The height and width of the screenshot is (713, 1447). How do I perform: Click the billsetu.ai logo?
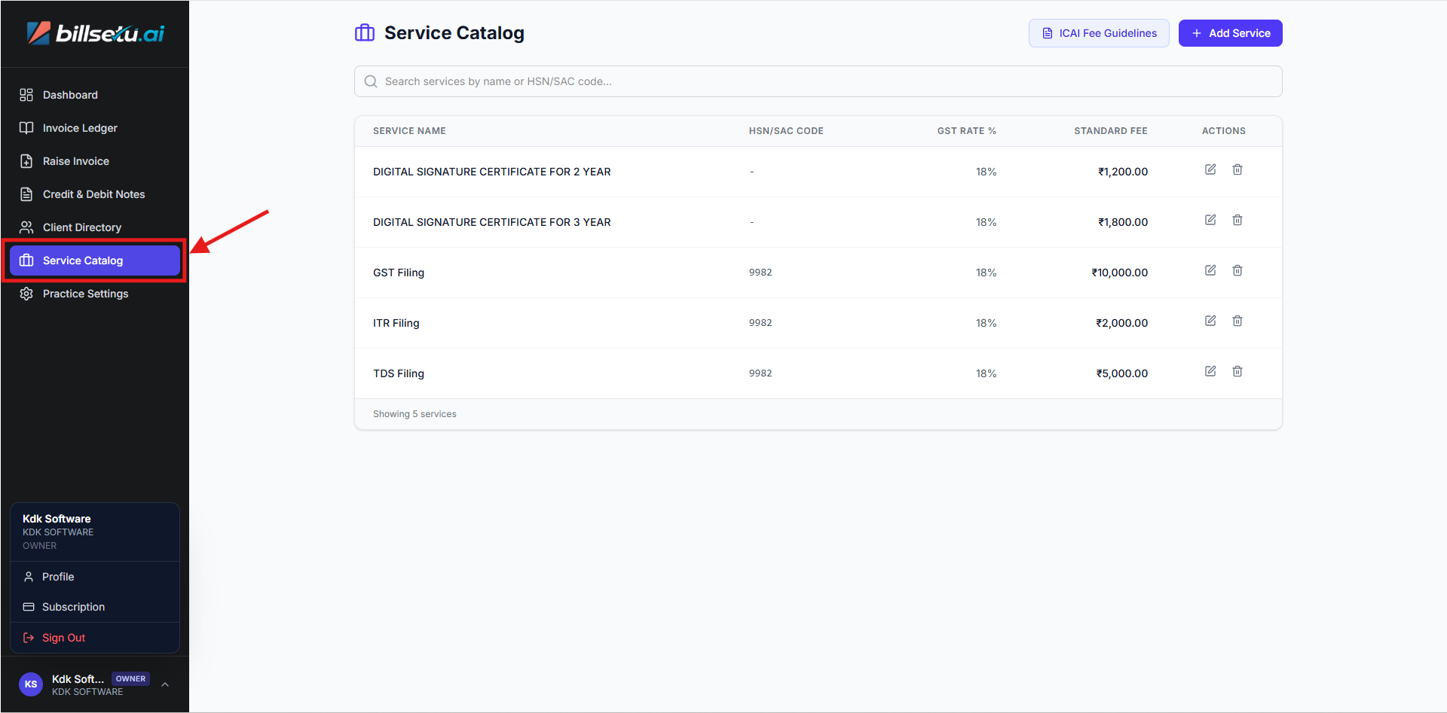click(95, 33)
